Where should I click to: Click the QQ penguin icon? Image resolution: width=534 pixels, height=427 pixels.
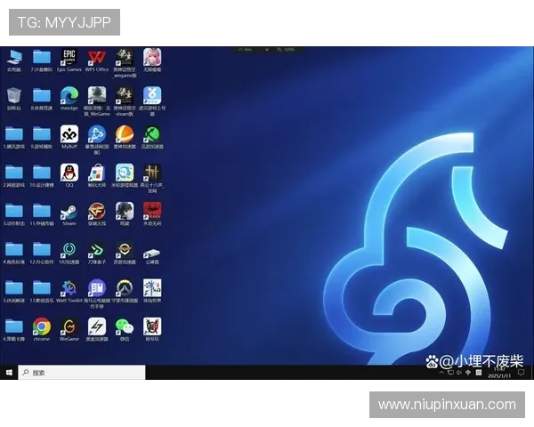pyautogui.click(x=69, y=172)
